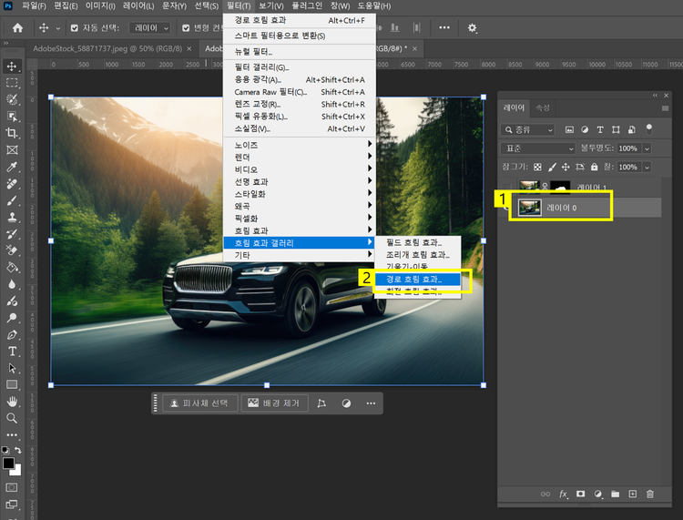The image size is (683, 520).
Task: Click the Home icon in options bar
Action: click(17, 28)
